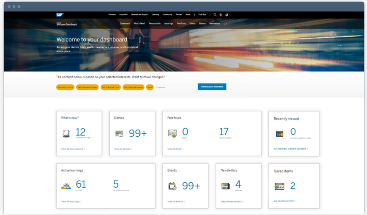Click the 12 new content count
Image resolution: width=367 pixels, height=215 pixels.
tap(81, 132)
